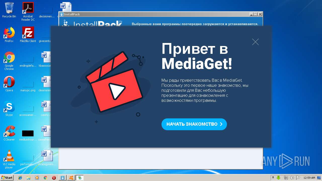Screen dimensions: 322x181
Task: Launch Opera browser desktop shortcut
Action: click(x=9, y=84)
